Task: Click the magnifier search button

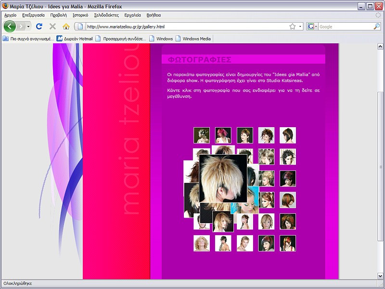Action: click(377, 26)
